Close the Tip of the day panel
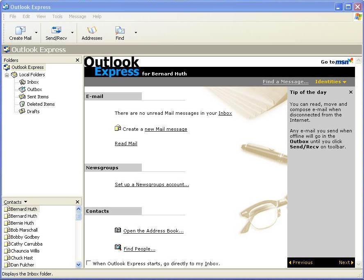364x280 pixels. coord(351,92)
